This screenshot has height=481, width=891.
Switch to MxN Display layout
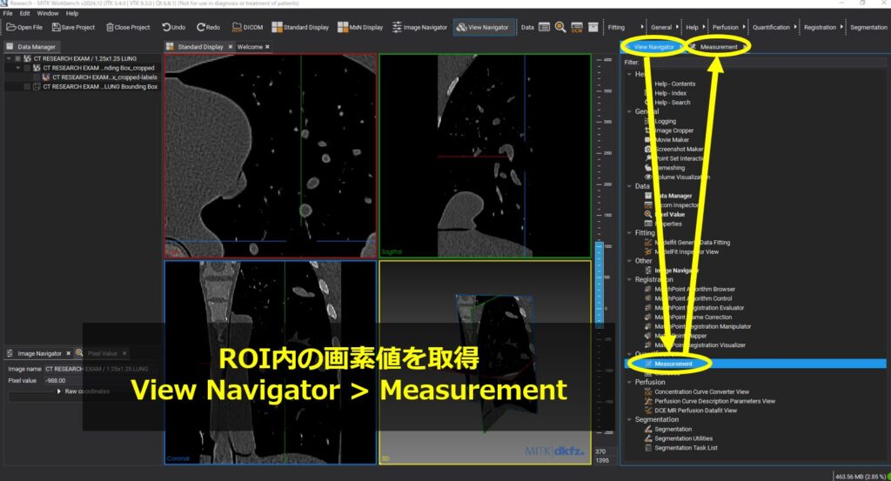[360, 27]
